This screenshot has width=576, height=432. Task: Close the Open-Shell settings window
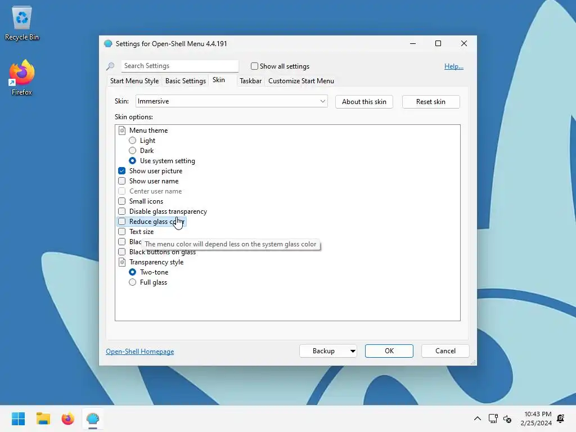[x=464, y=43]
